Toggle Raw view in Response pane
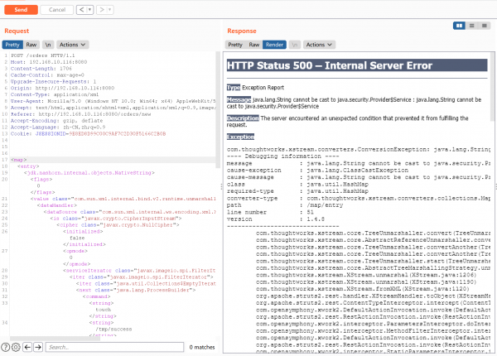The image size is (497, 356). point(255,44)
